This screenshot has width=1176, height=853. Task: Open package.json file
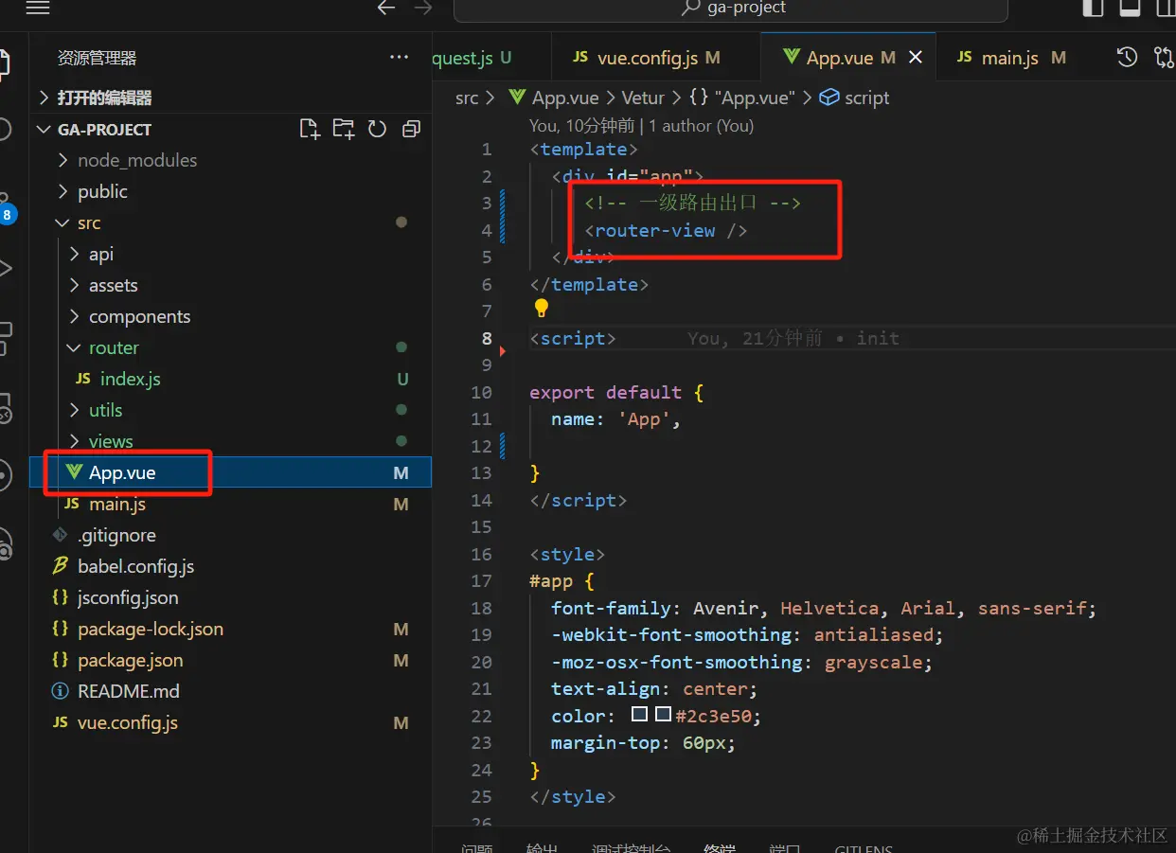[x=131, y=660]
